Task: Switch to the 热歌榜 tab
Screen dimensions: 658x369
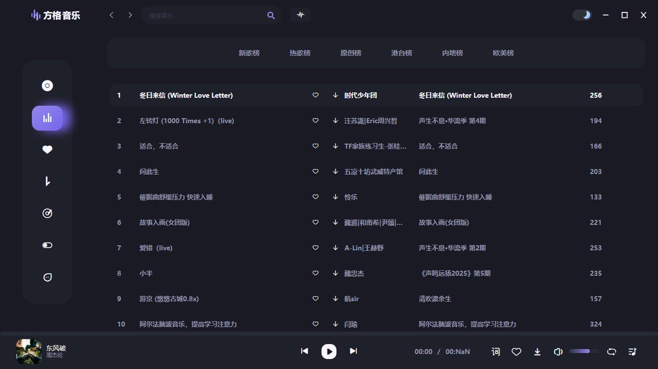Action: point(300,52)
